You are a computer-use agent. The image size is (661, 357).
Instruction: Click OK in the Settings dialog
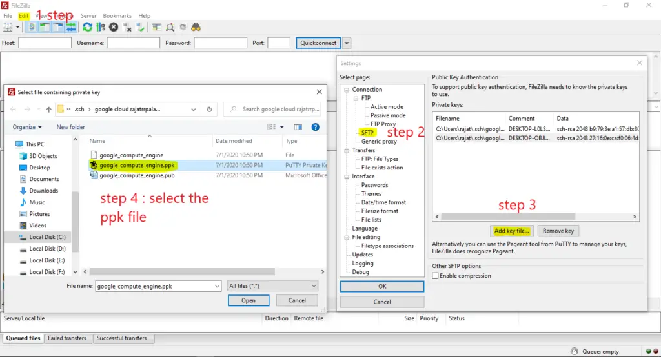pos(382,287)
